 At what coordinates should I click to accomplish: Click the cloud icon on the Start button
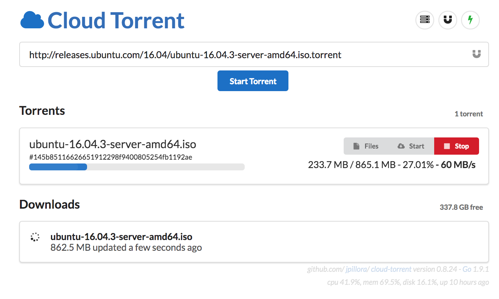point(400,146)
